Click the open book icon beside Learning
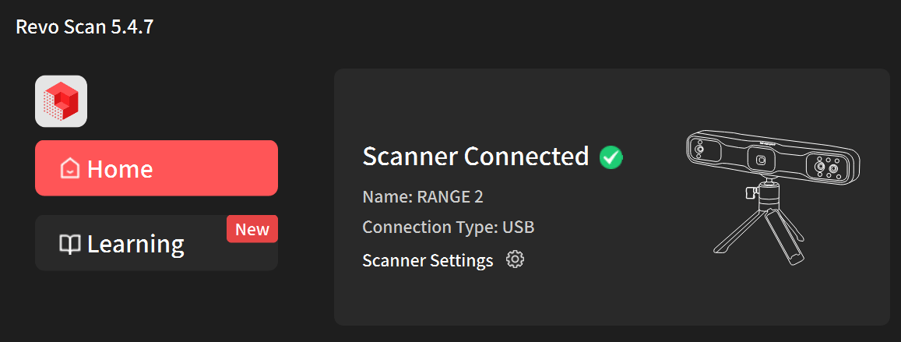The height and width of the screenshot is (342, 901). coord(70,245)
